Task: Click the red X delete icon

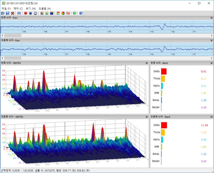Action: click(x=12, y=13)
